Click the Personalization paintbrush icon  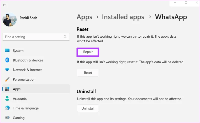7,79
